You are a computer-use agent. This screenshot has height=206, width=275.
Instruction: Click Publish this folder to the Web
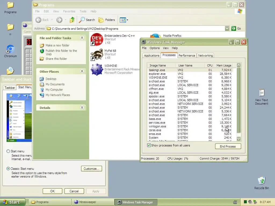61,52
